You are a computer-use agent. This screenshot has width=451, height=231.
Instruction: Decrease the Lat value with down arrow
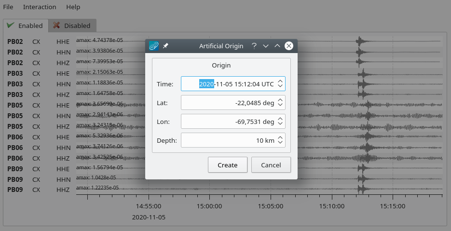click(280, 106)
